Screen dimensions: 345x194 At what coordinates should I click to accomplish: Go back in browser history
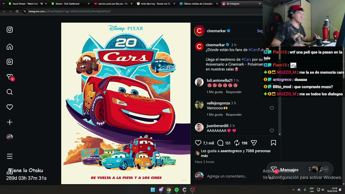pyautogui.click(x=4, y=11)
